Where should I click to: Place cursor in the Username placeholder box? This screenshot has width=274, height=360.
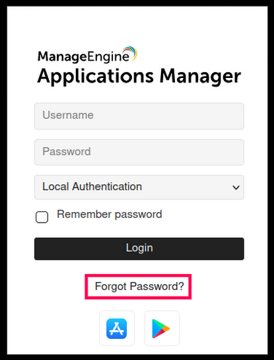[x=139, y=116]
